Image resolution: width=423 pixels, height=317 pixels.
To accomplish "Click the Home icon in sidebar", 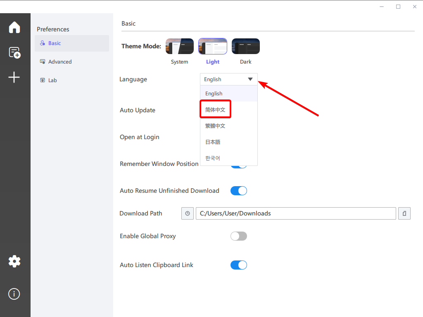I will coord(14,27).
